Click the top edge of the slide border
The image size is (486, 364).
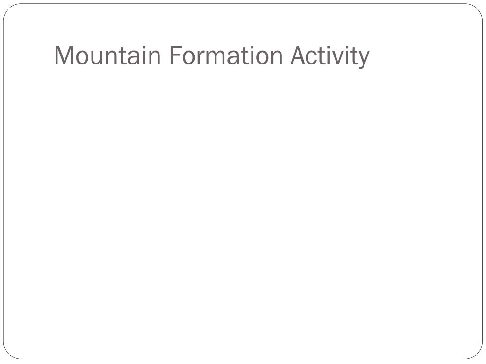243,4
